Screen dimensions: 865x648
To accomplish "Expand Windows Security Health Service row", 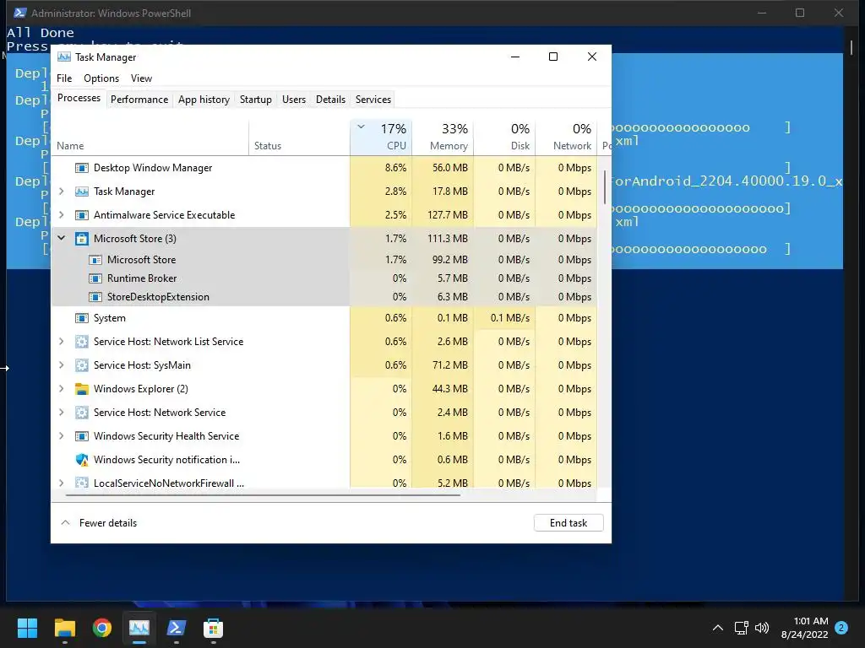I will coord(61,436).
